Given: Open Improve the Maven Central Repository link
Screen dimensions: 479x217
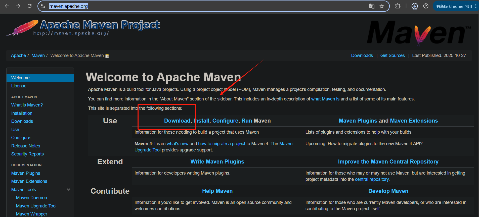Looking at the screenshot, I should [388, 162].
